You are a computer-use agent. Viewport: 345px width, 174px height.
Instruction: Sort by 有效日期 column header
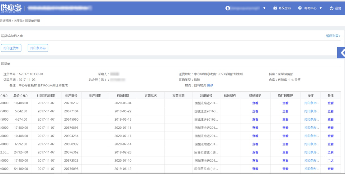click(x=123, y=96)
